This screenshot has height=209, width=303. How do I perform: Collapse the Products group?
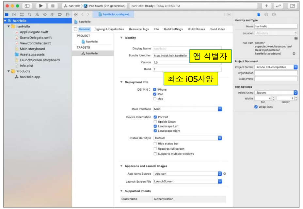click(x=8, y=71)
